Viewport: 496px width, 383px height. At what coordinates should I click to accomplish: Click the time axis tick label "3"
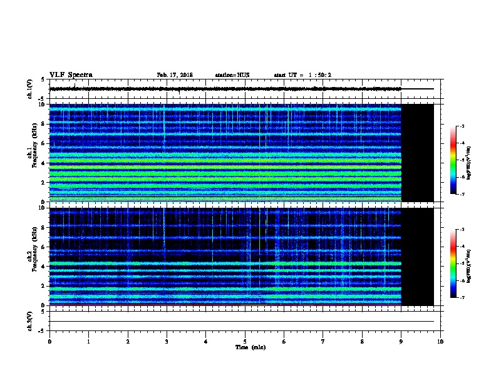(167, 342)
